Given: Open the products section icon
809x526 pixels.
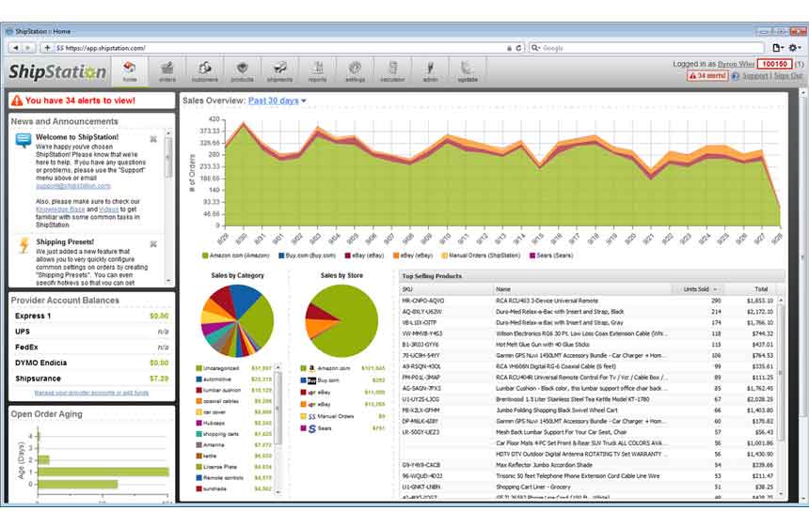Looking at the screenshot, I should coord(242,71).
